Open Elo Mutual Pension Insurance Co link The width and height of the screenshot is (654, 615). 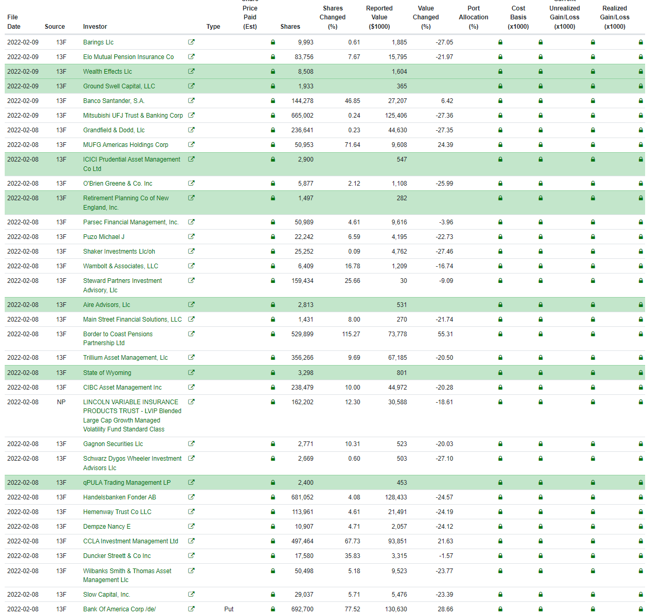pos(128,57)
